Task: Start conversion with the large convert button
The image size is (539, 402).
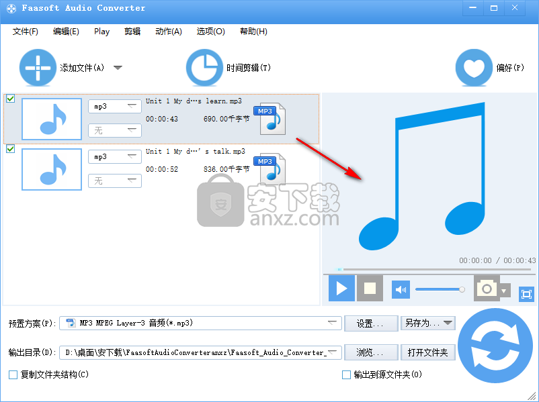Action: 495,346
